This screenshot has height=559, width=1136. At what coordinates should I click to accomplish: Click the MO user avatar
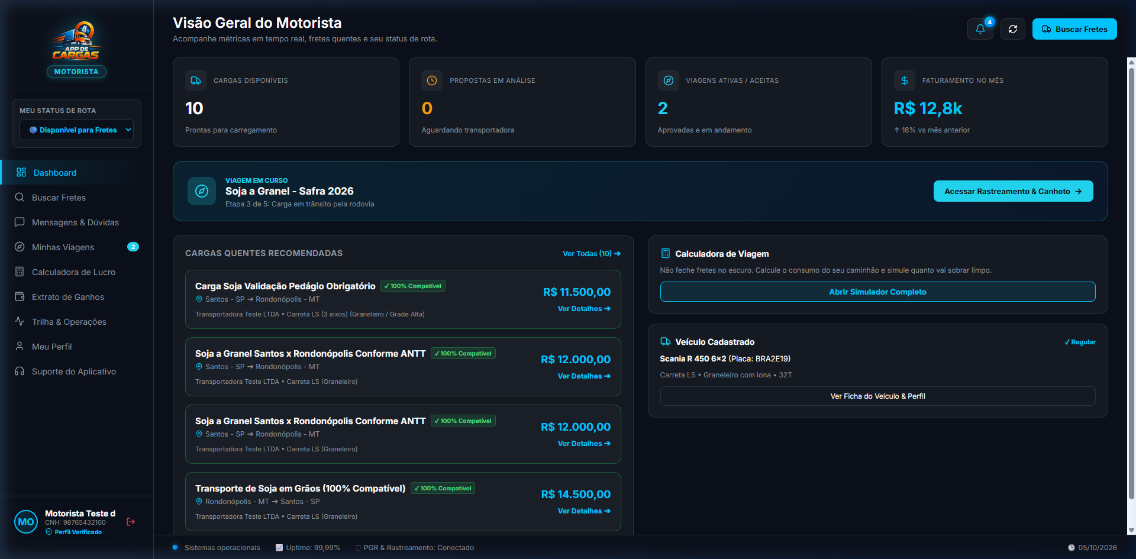pyautogui.click(x=26, y=522)
